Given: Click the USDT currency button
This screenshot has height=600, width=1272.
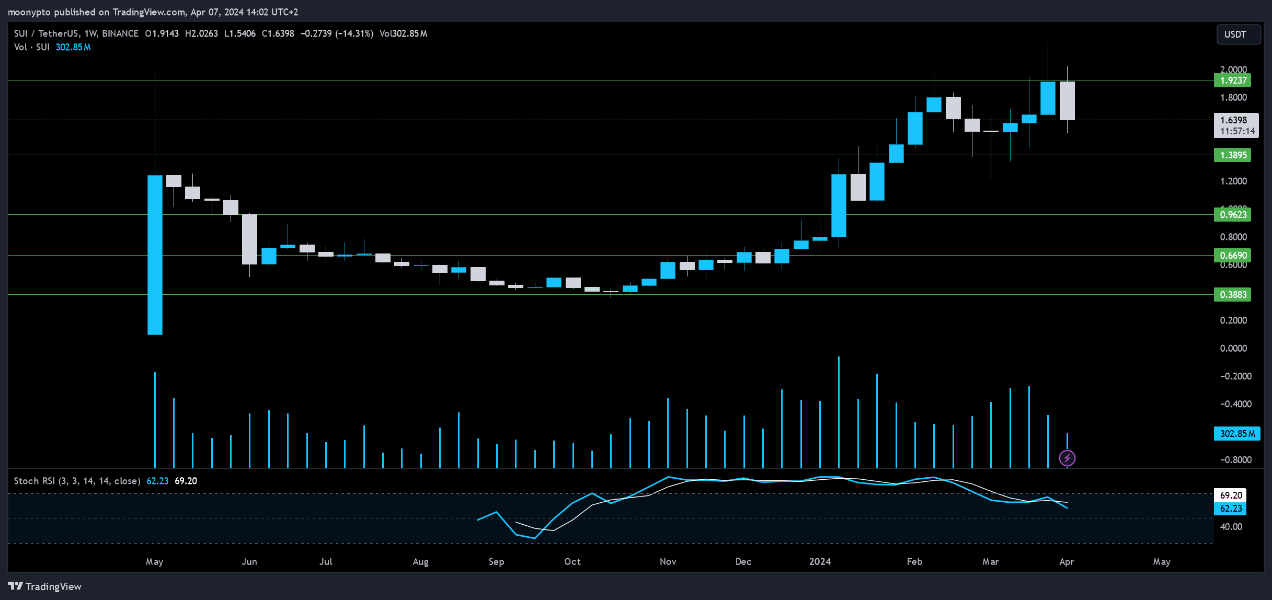Looking at the screenshot, I should (1239, 34).
